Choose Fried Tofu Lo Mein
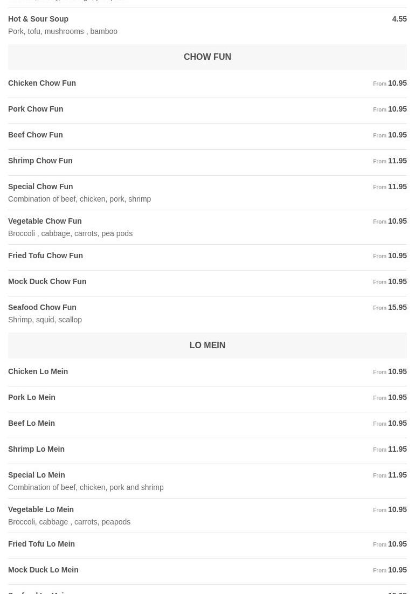Viewport: 415px width, 594px height. 41,544
